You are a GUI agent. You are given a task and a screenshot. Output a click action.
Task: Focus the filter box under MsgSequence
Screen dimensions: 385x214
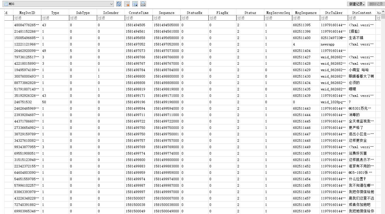point(306,18)
